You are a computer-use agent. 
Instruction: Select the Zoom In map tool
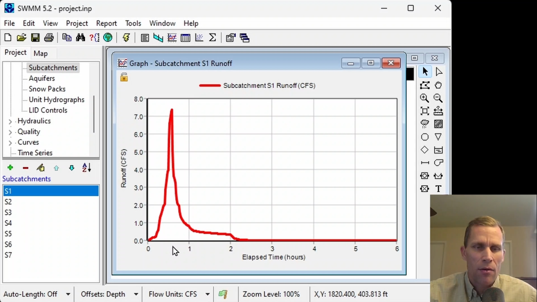[x=425, y=98]
